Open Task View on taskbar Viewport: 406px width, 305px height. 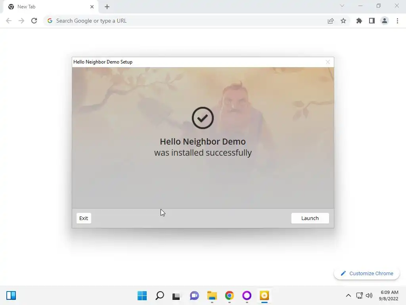click(176, 295)
